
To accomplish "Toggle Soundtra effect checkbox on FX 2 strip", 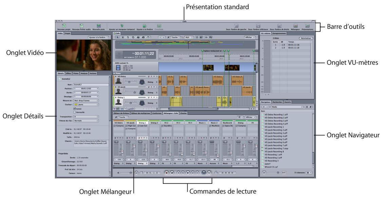I will coord(163,126).
